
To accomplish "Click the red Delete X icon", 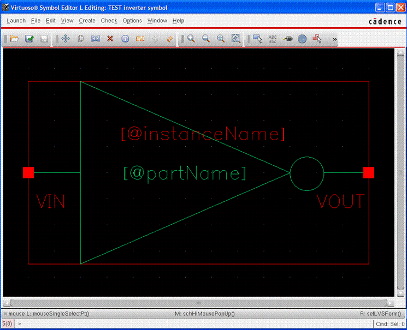I will (110, 39).
